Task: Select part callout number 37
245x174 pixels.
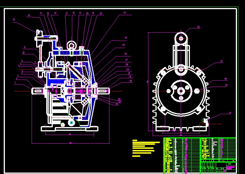Action: click(221, 62)
